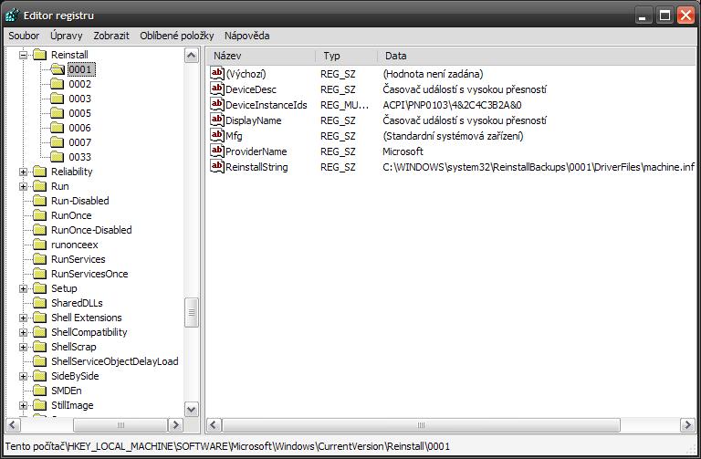701x459 pixels.
Task: Expand the Reliability key
Action: point(23,172)
